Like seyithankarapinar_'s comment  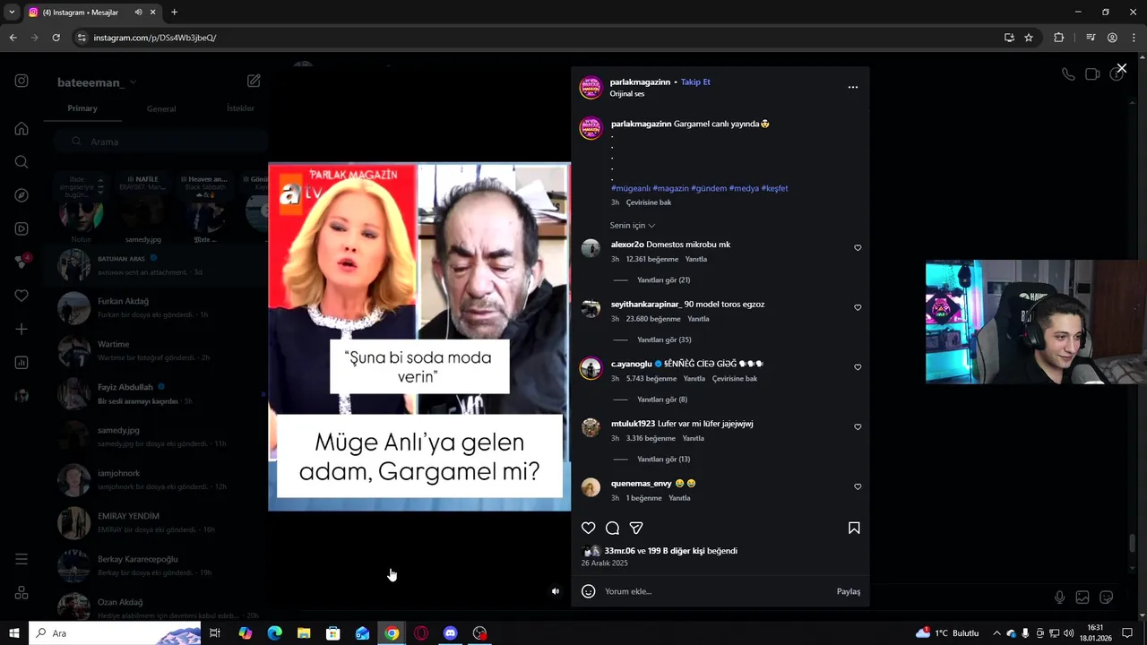[x=858, y=308]
